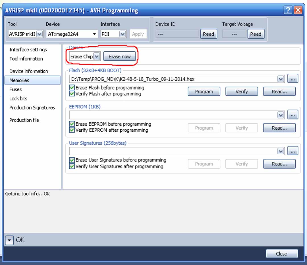Expand the EEPROM file path dropdown
The height and width of the screenshot is (265, 307).
(x=281, y=115)
